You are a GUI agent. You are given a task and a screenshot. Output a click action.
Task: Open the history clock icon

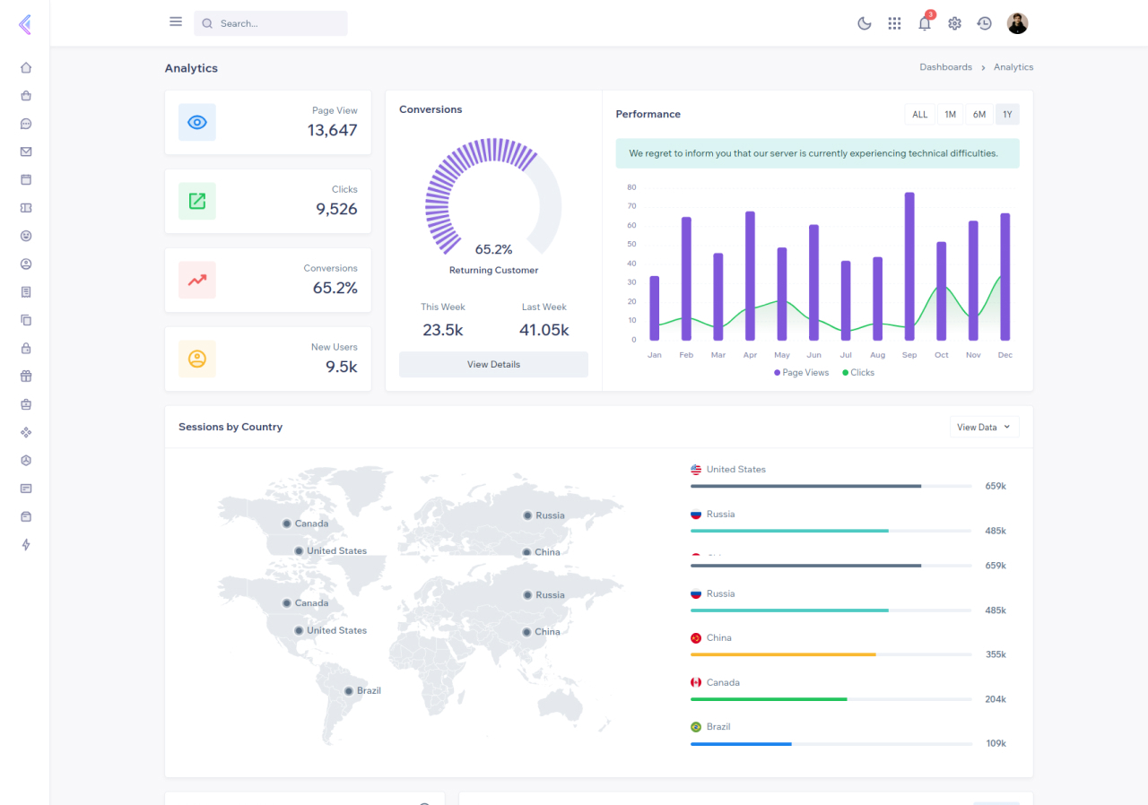tap(985, 23)
